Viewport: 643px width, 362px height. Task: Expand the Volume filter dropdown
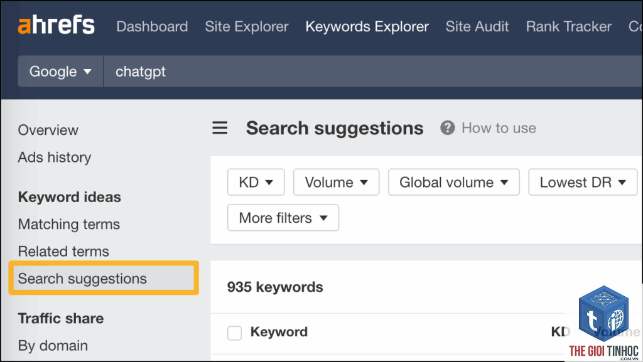(337, 182)
